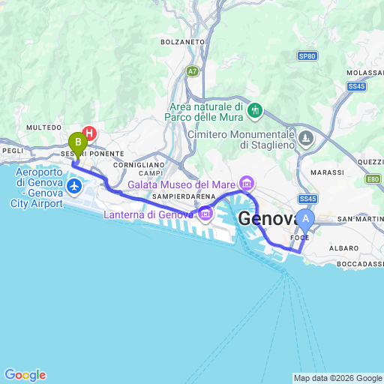The image size is (384, 384).
Task: Click the Cornigliano district label
Action: [139, 165]
